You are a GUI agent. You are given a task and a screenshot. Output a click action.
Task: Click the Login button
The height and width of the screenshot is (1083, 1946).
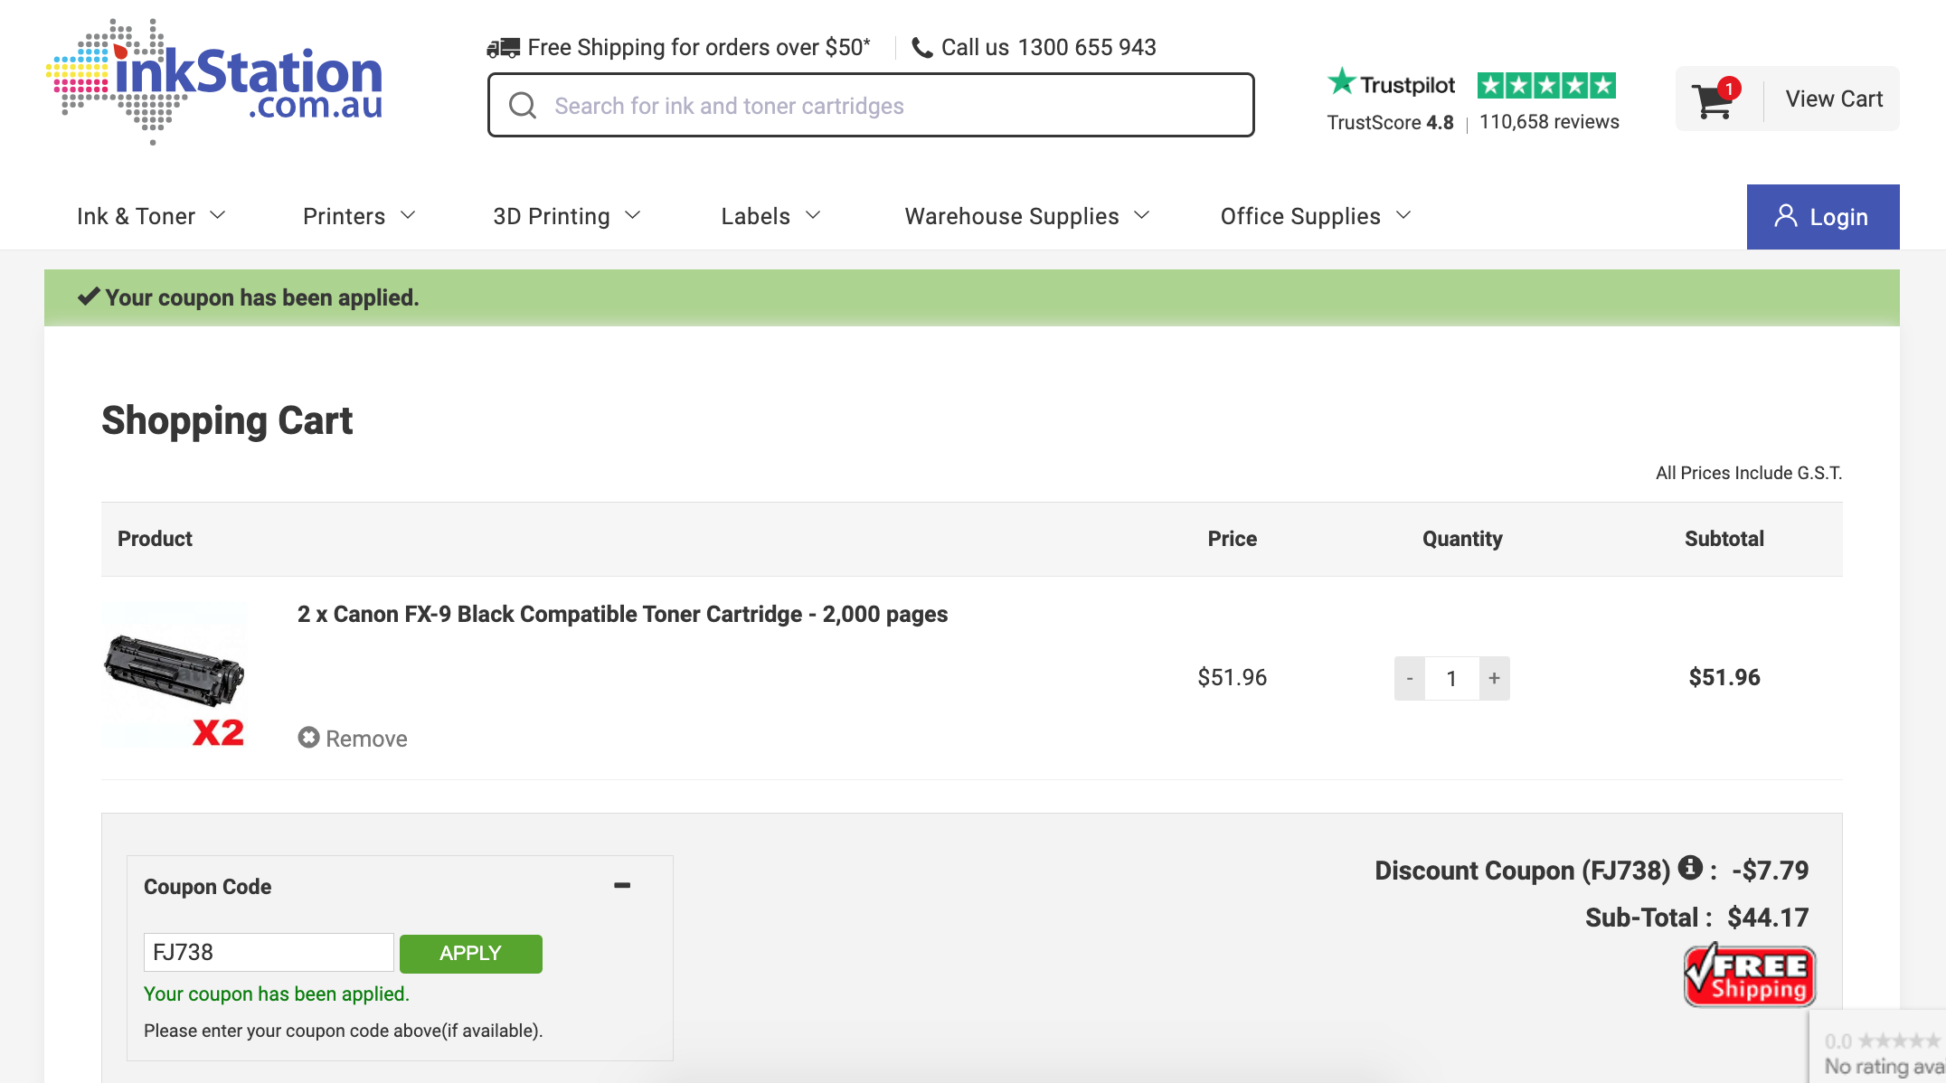[1822, 217]
